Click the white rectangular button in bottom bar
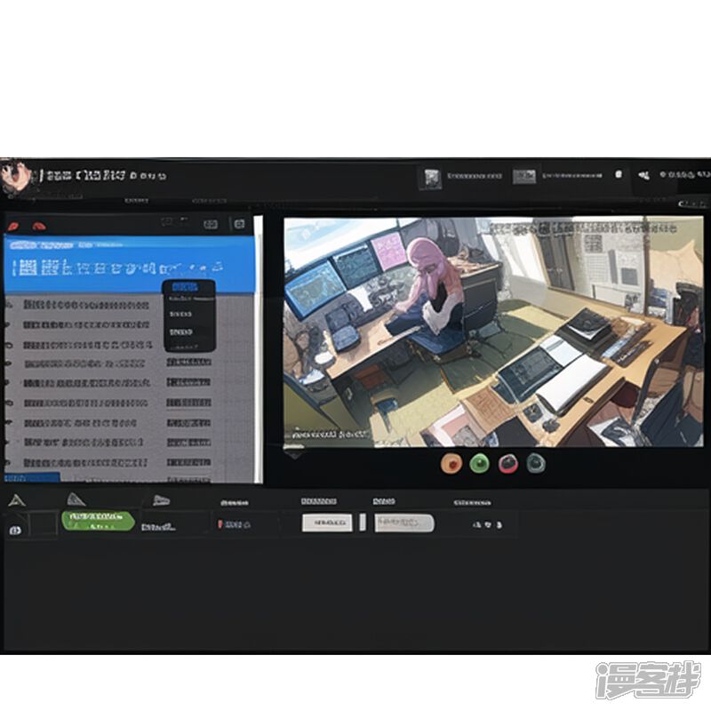 pos(327,523)
